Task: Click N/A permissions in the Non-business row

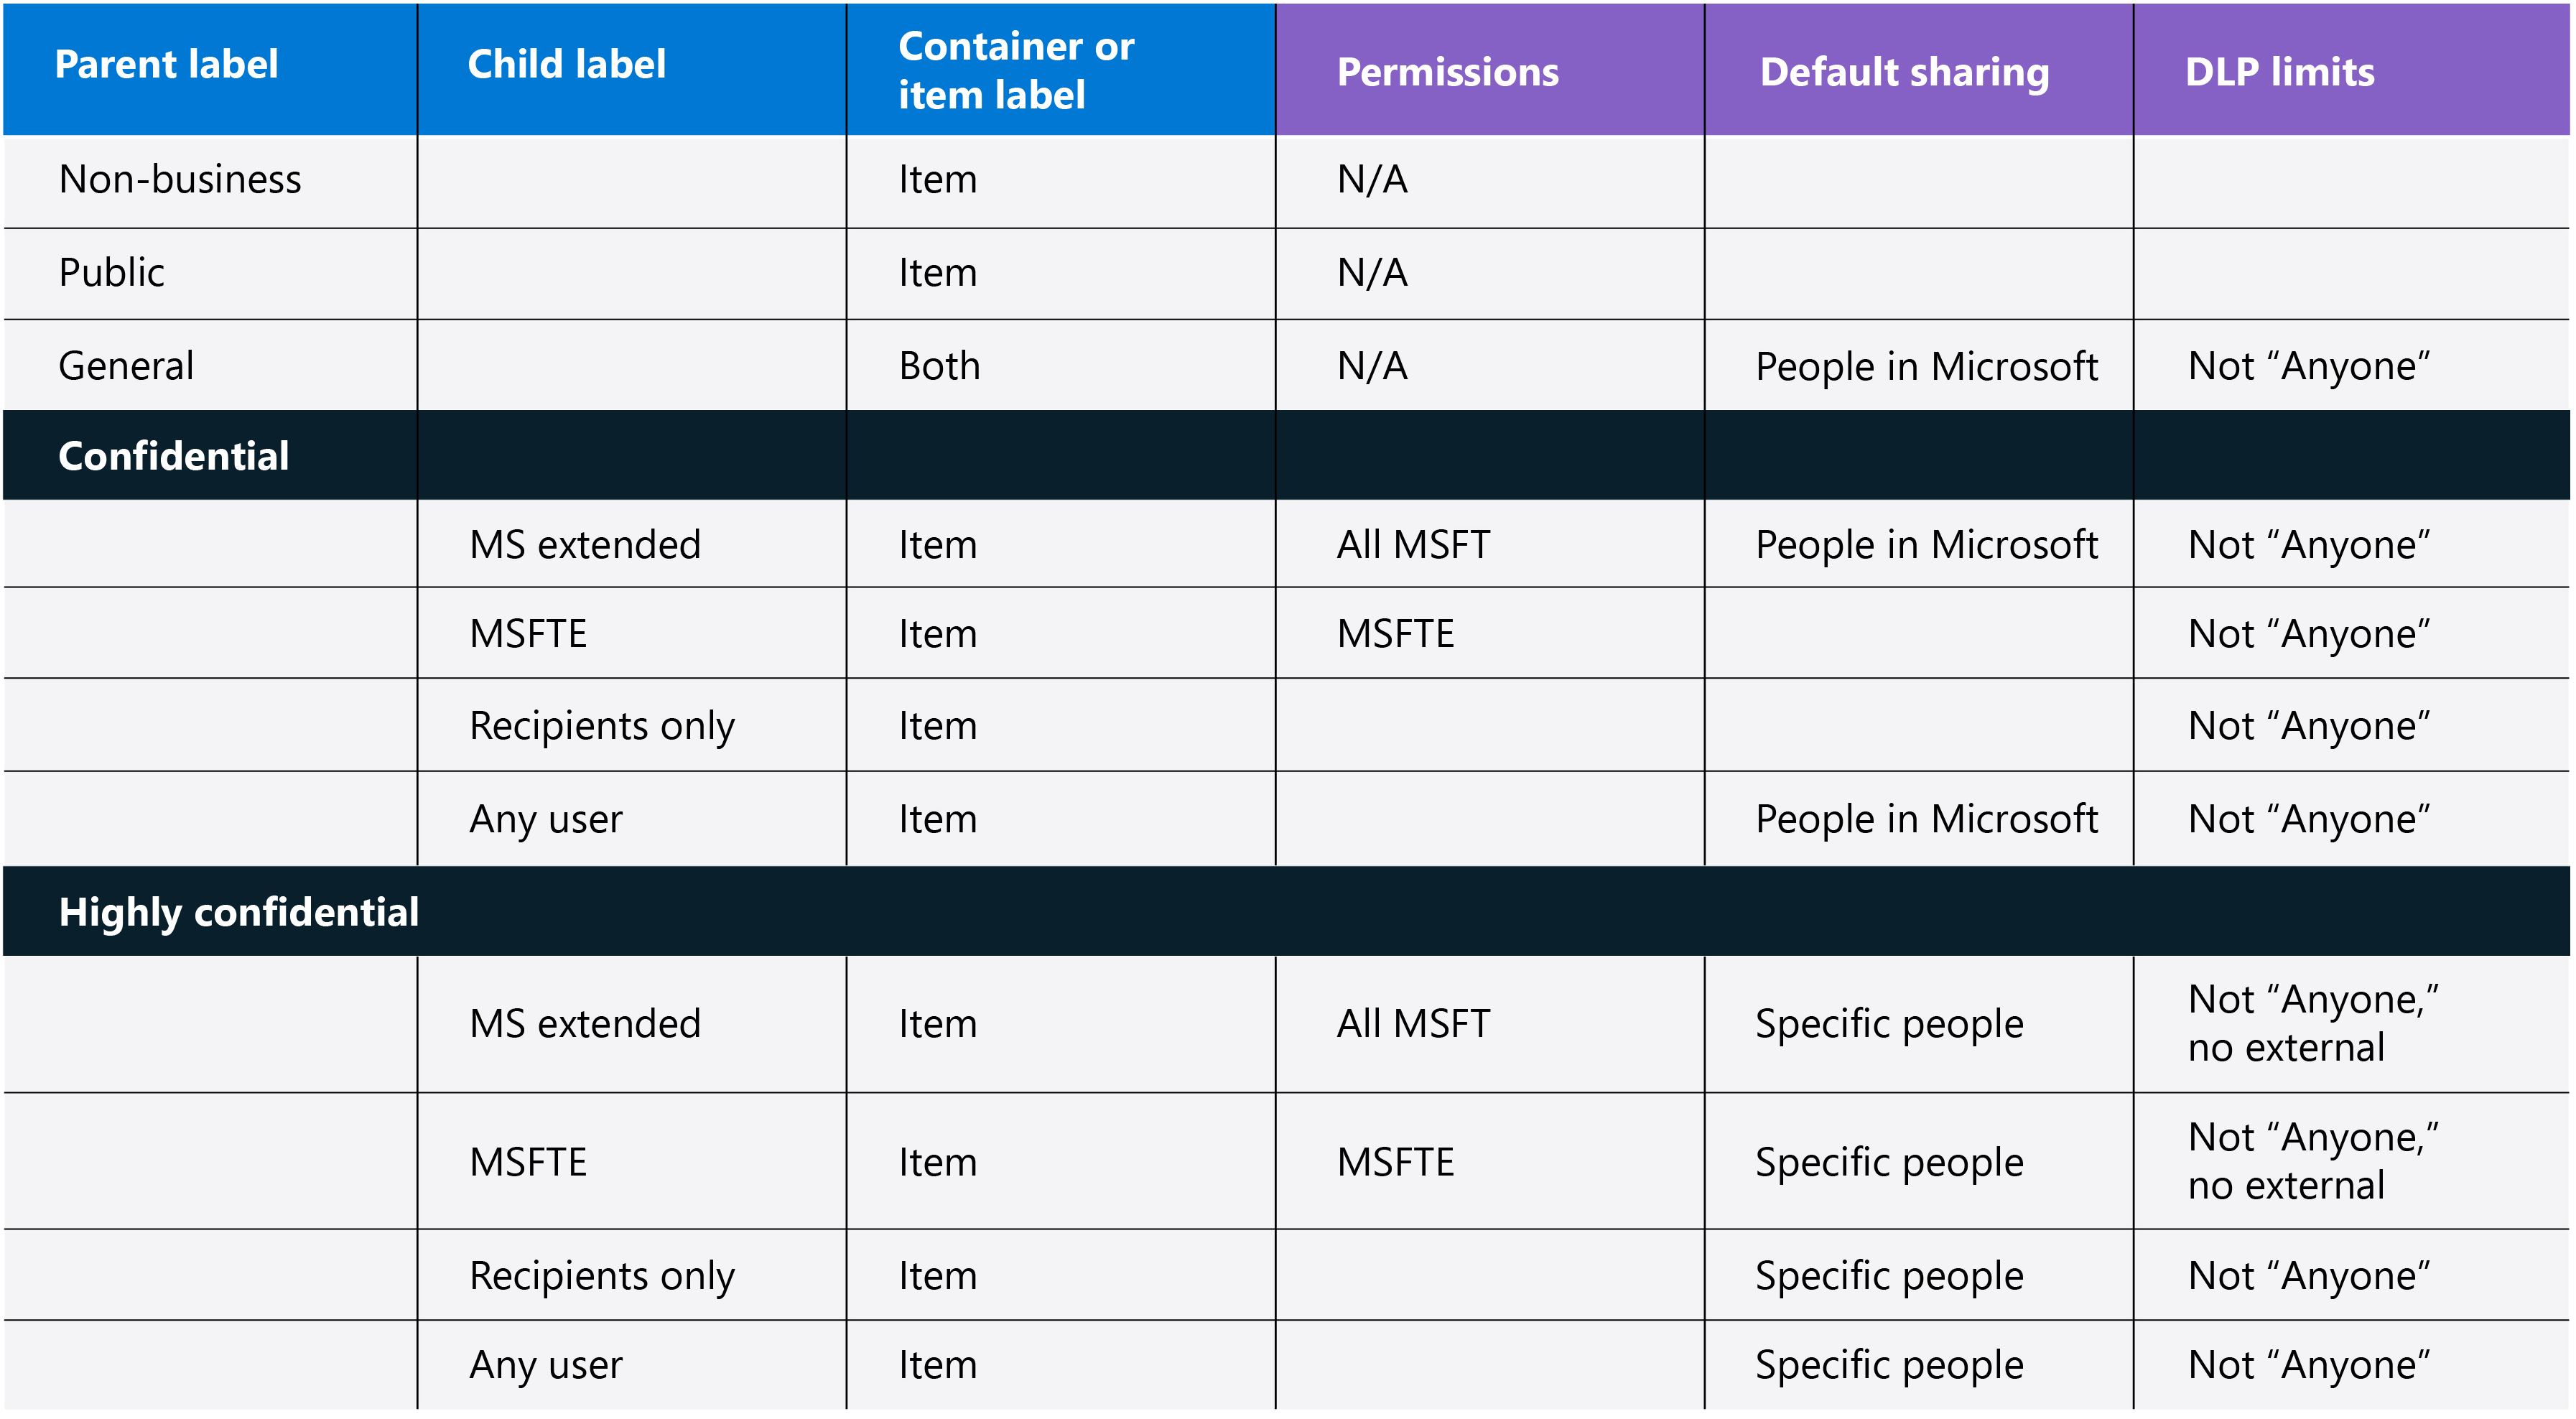Action: [x=1372, y=180]
